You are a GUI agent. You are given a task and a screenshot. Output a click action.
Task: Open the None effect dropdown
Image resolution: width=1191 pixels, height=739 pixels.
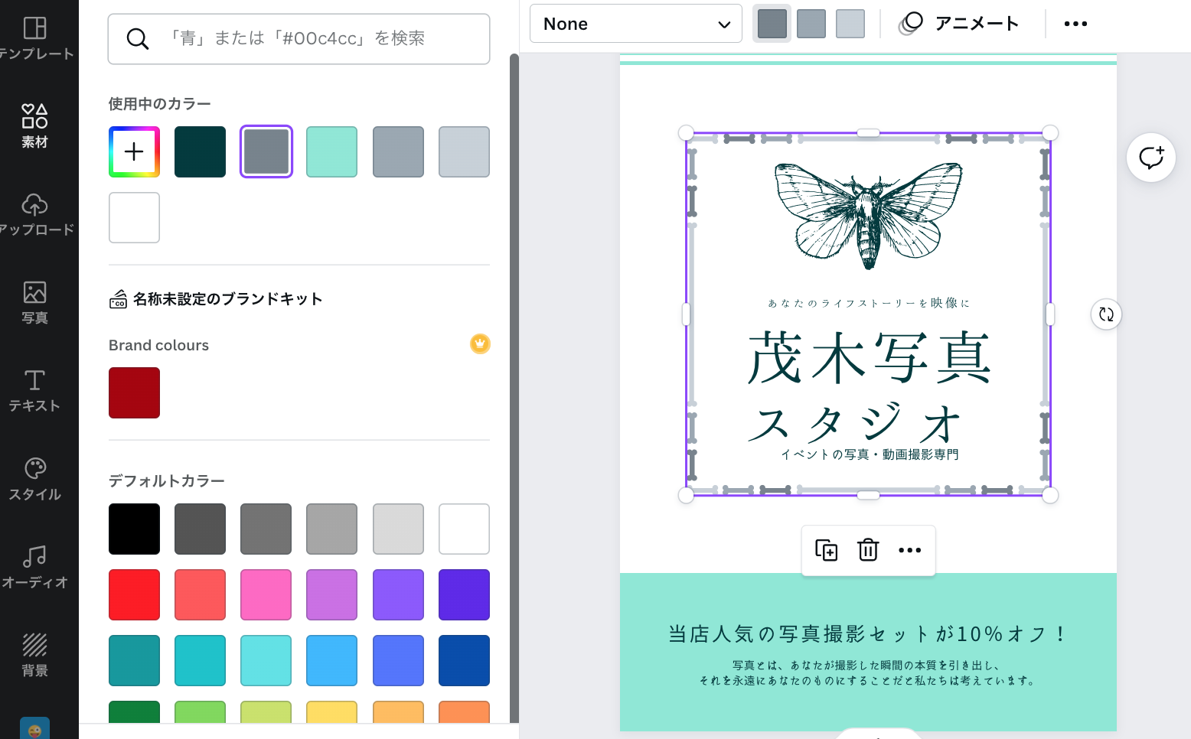coord(636,24)
